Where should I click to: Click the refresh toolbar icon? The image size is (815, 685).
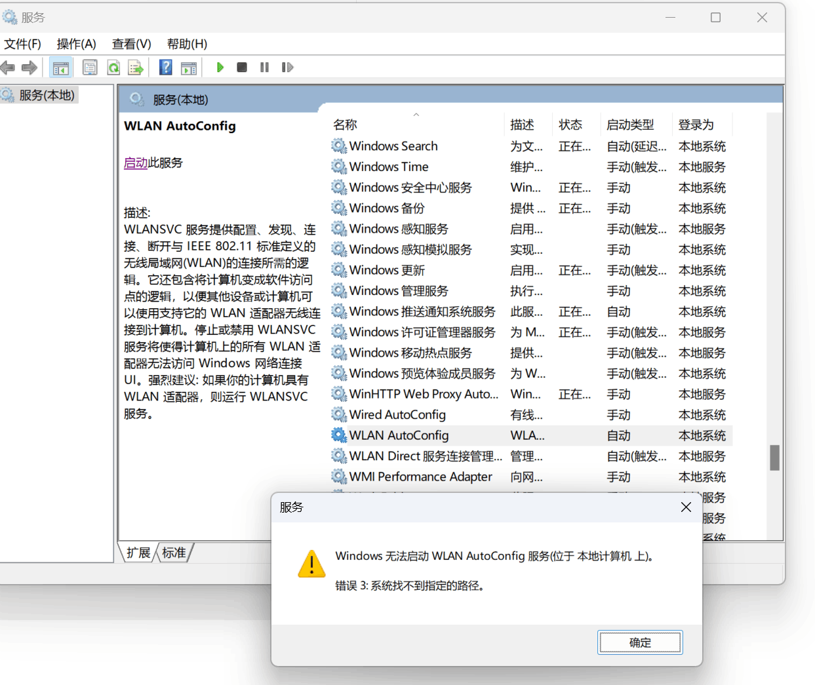click(113, 68)
